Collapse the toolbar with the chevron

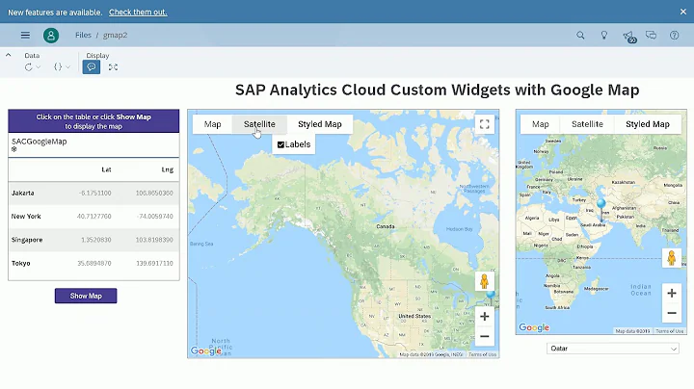pyautogui.click(x=8, y=55)
